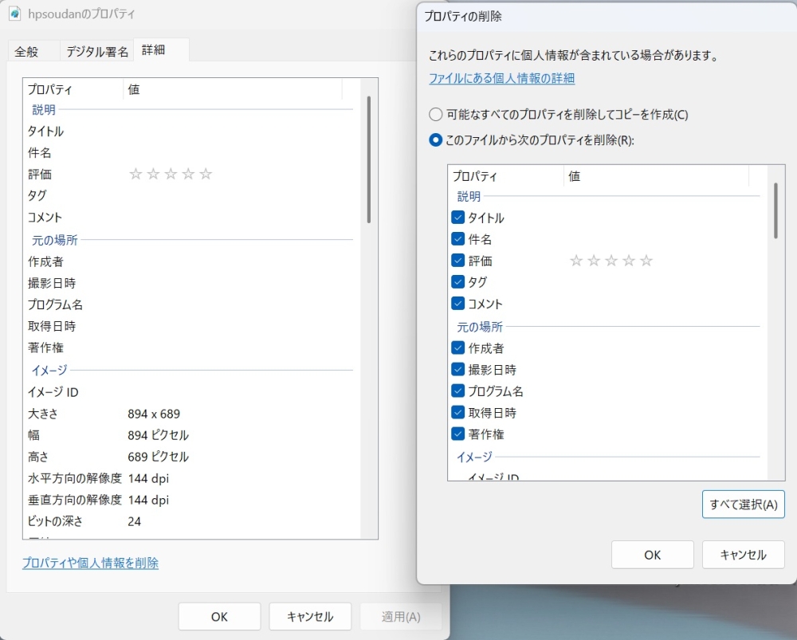797x640 pixels.
Task: Select このファイルから次のプロパティを削除 radio button
Action: [436, 140]
